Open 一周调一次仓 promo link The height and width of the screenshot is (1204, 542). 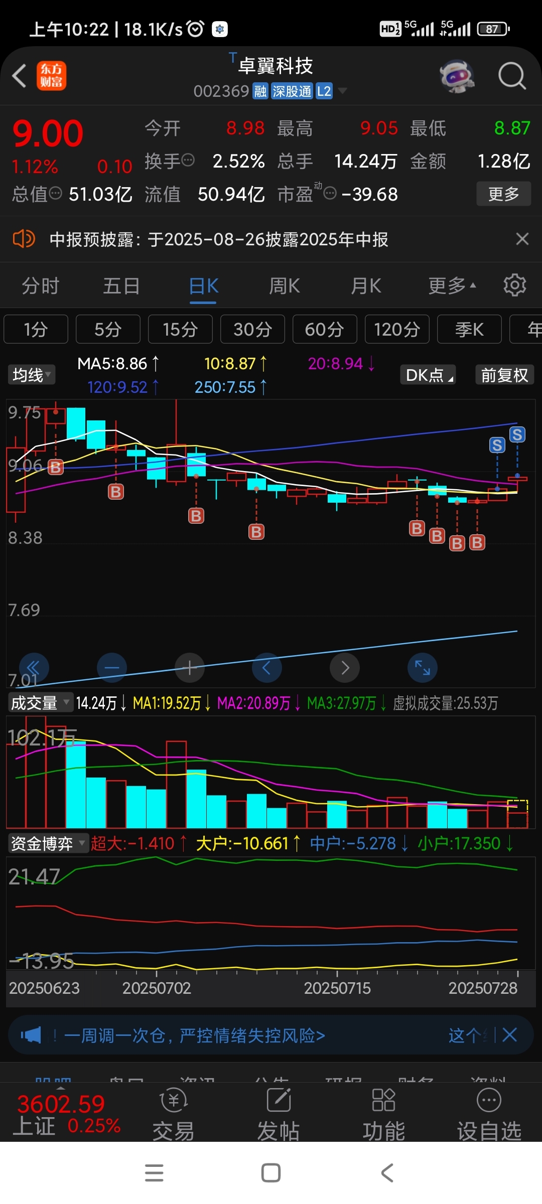194,1035
